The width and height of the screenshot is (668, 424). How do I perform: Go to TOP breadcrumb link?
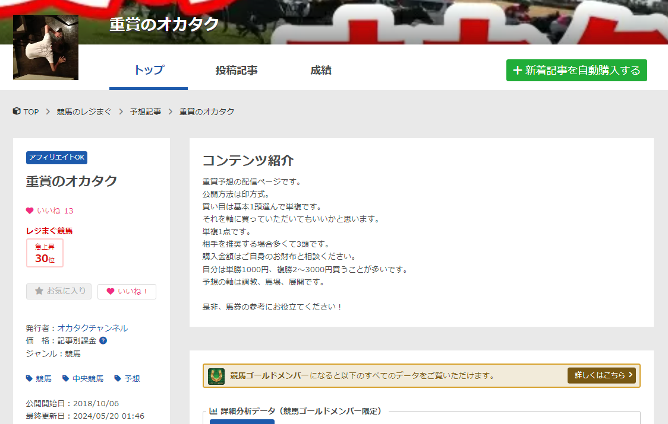(x=31, y=111)
